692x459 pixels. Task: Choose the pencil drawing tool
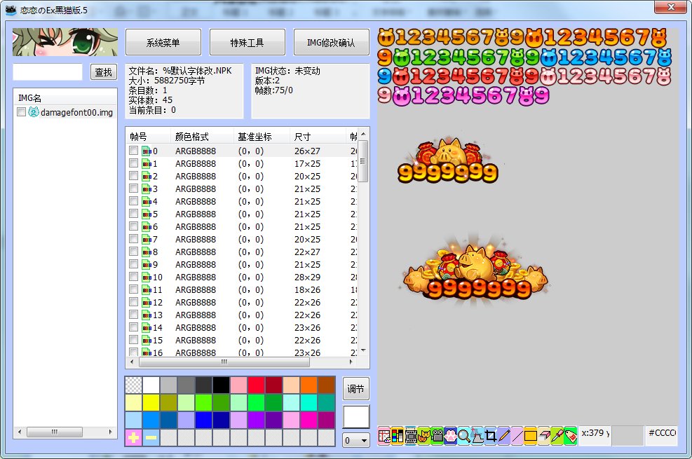click(503, 436)
